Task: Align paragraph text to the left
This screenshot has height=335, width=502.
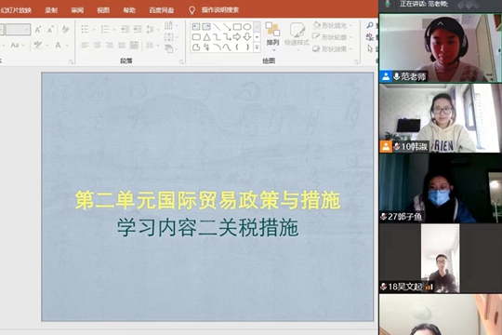Action: click(85, 46)
